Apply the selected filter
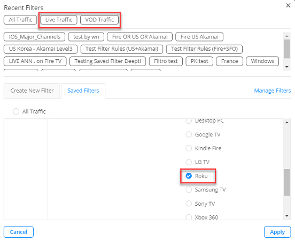 tap(277, 232)
